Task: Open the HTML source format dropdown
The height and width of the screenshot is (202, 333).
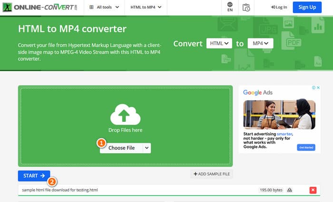Action: [219, 44]
